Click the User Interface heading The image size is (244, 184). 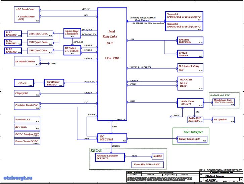193,132
